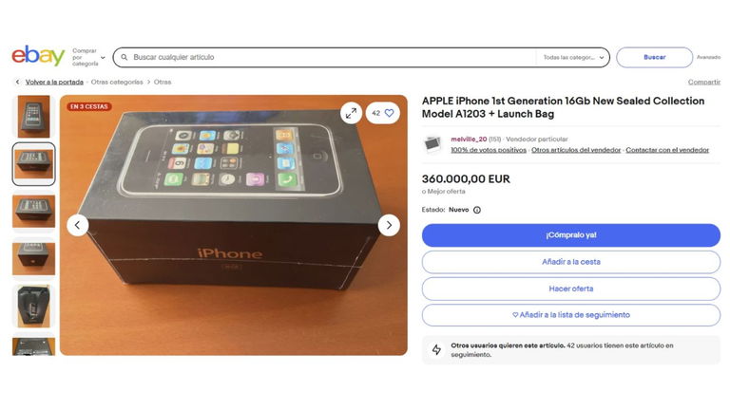Show the next product image arrow

coord(389,226)
